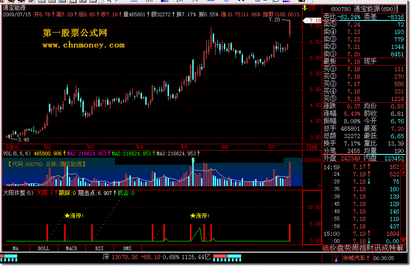Click the red crosshair circle icon above tick scrollbar
The width and height of the screenshot is (412, 267).
[404, 166]
